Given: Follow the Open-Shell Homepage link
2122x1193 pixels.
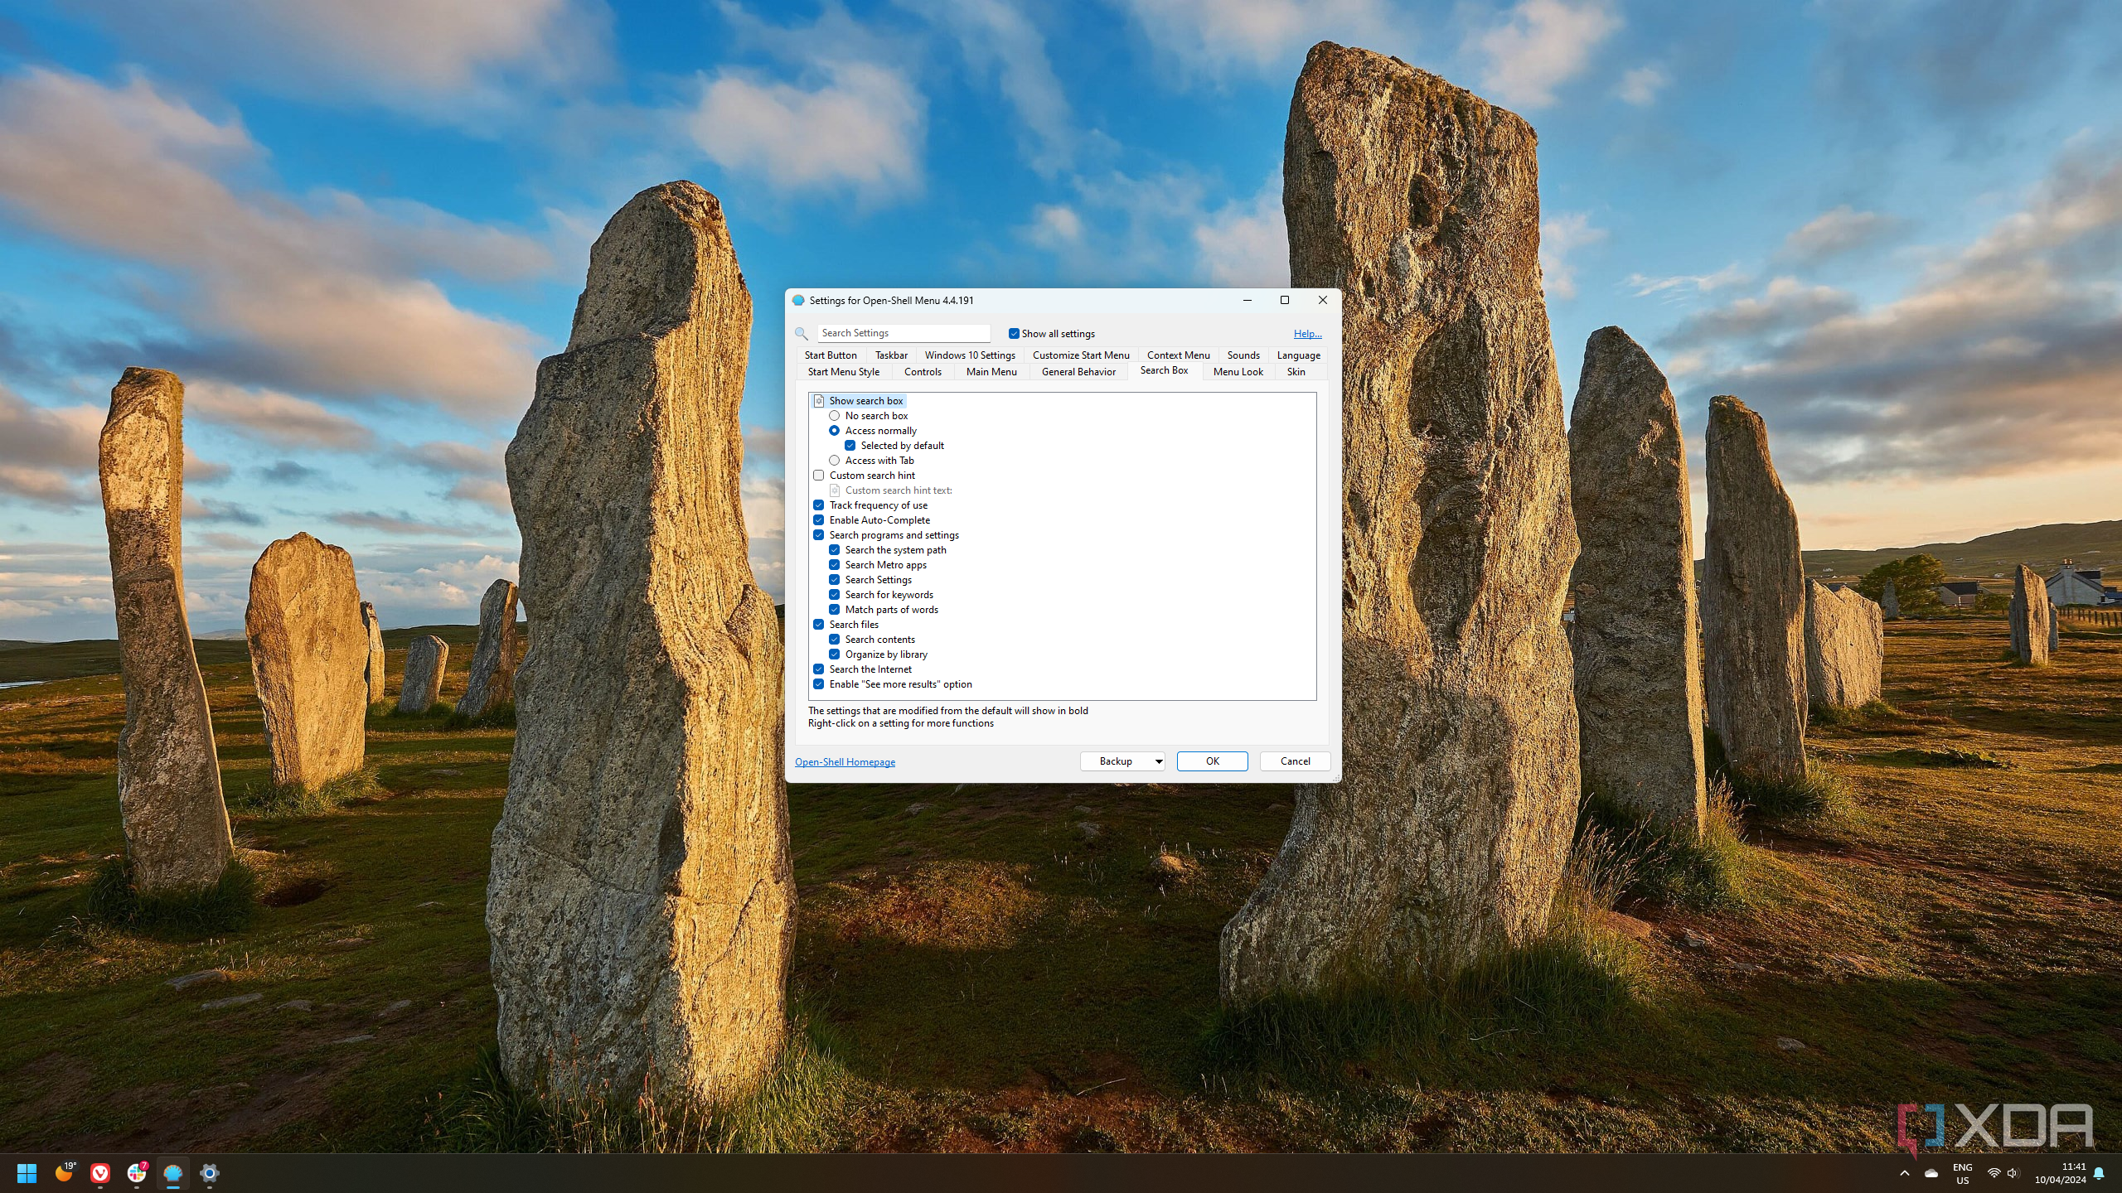Looking at the screenshot, I should tap(845, 762).
